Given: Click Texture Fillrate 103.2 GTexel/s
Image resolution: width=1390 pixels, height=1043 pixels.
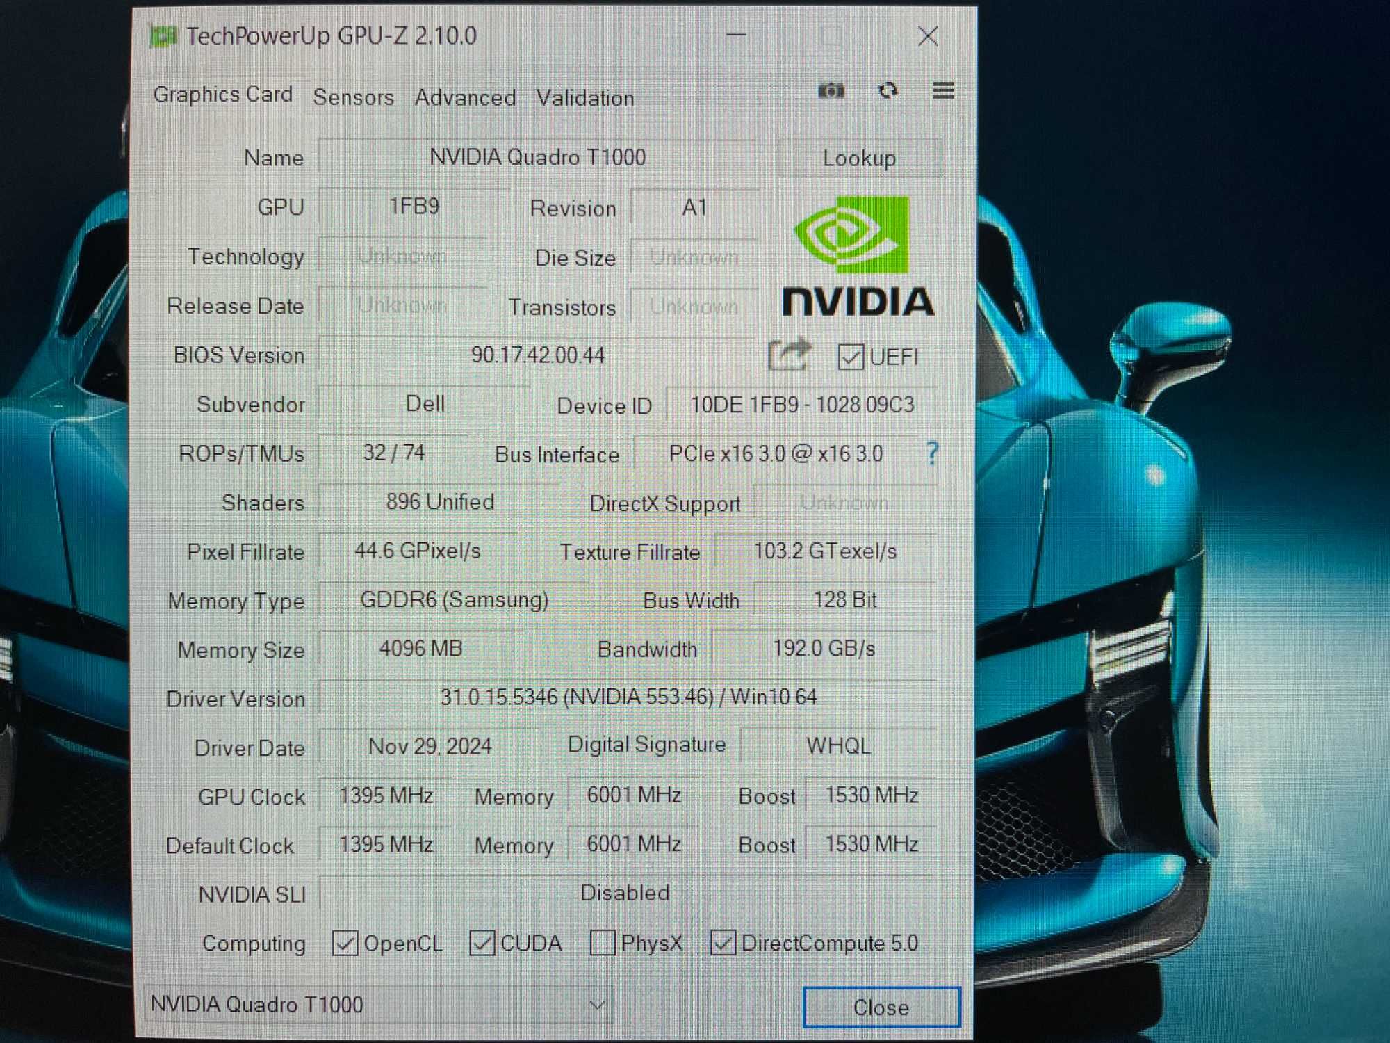Looking at the screenshot, I should pyautogui.click(x=825, y=551).
